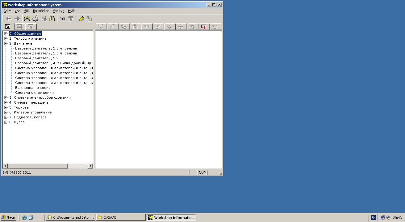Go back with the left arrow toolbar icon
The width and height of the screenshot is (405, 222).
click(9, 19)
